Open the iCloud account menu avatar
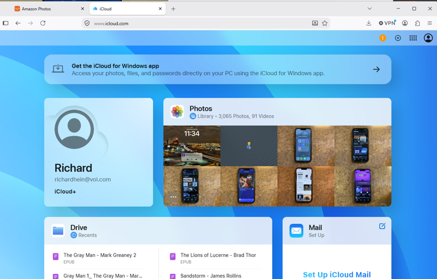This screenshot has height=279, width=437. point(428,38)
